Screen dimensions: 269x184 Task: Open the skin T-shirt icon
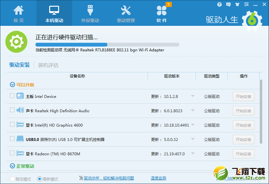point(237,4)
